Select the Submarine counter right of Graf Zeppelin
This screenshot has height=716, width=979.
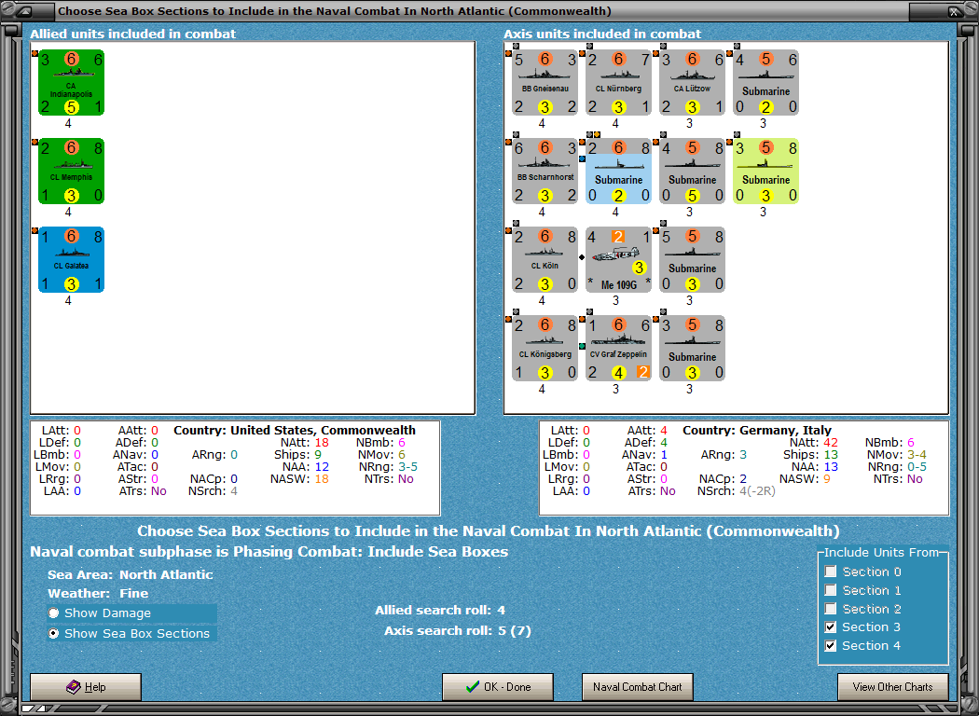(x=693, y=349)
